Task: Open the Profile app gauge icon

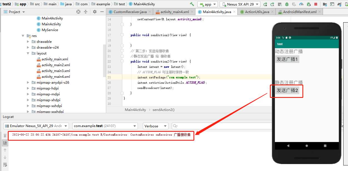Action: [x=301, y=4]
